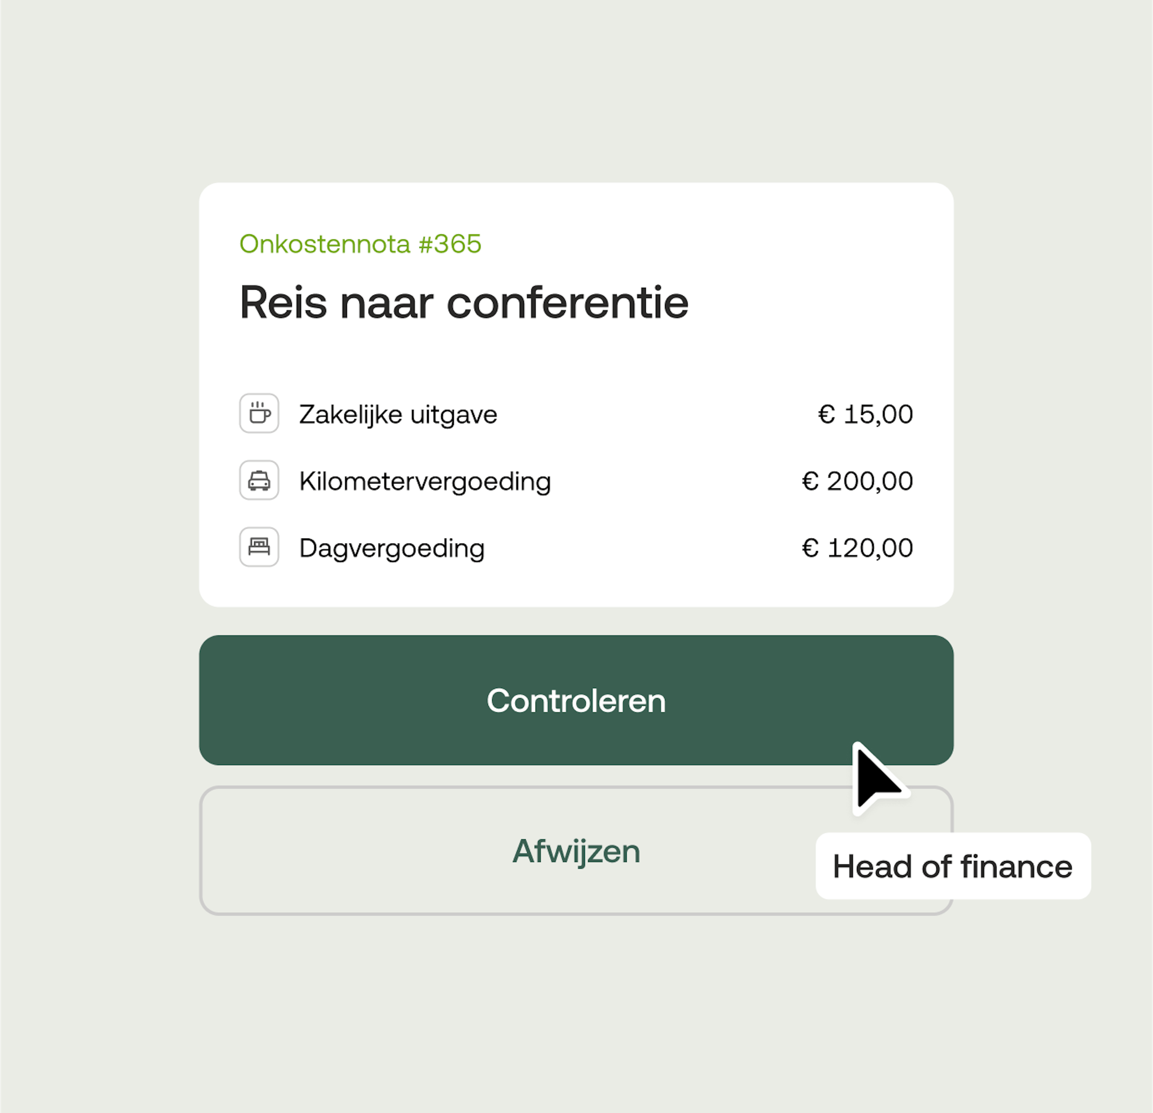Click the word Reis in the heading
The height and width of the screenshot is (1113, 1153).
283,303
